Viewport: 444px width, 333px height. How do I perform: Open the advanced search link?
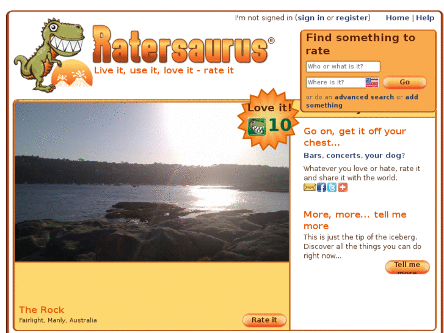(x=364, y=97)
